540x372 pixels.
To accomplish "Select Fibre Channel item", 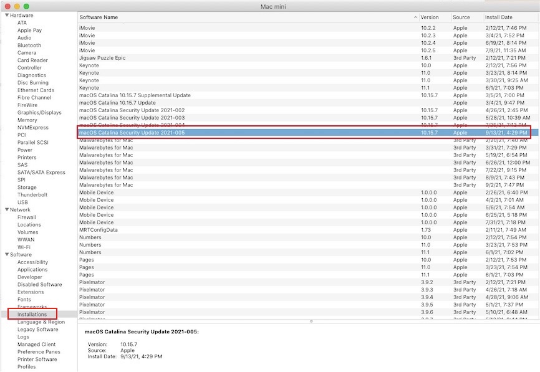I will pyautogui.click(x=34, y=98).
